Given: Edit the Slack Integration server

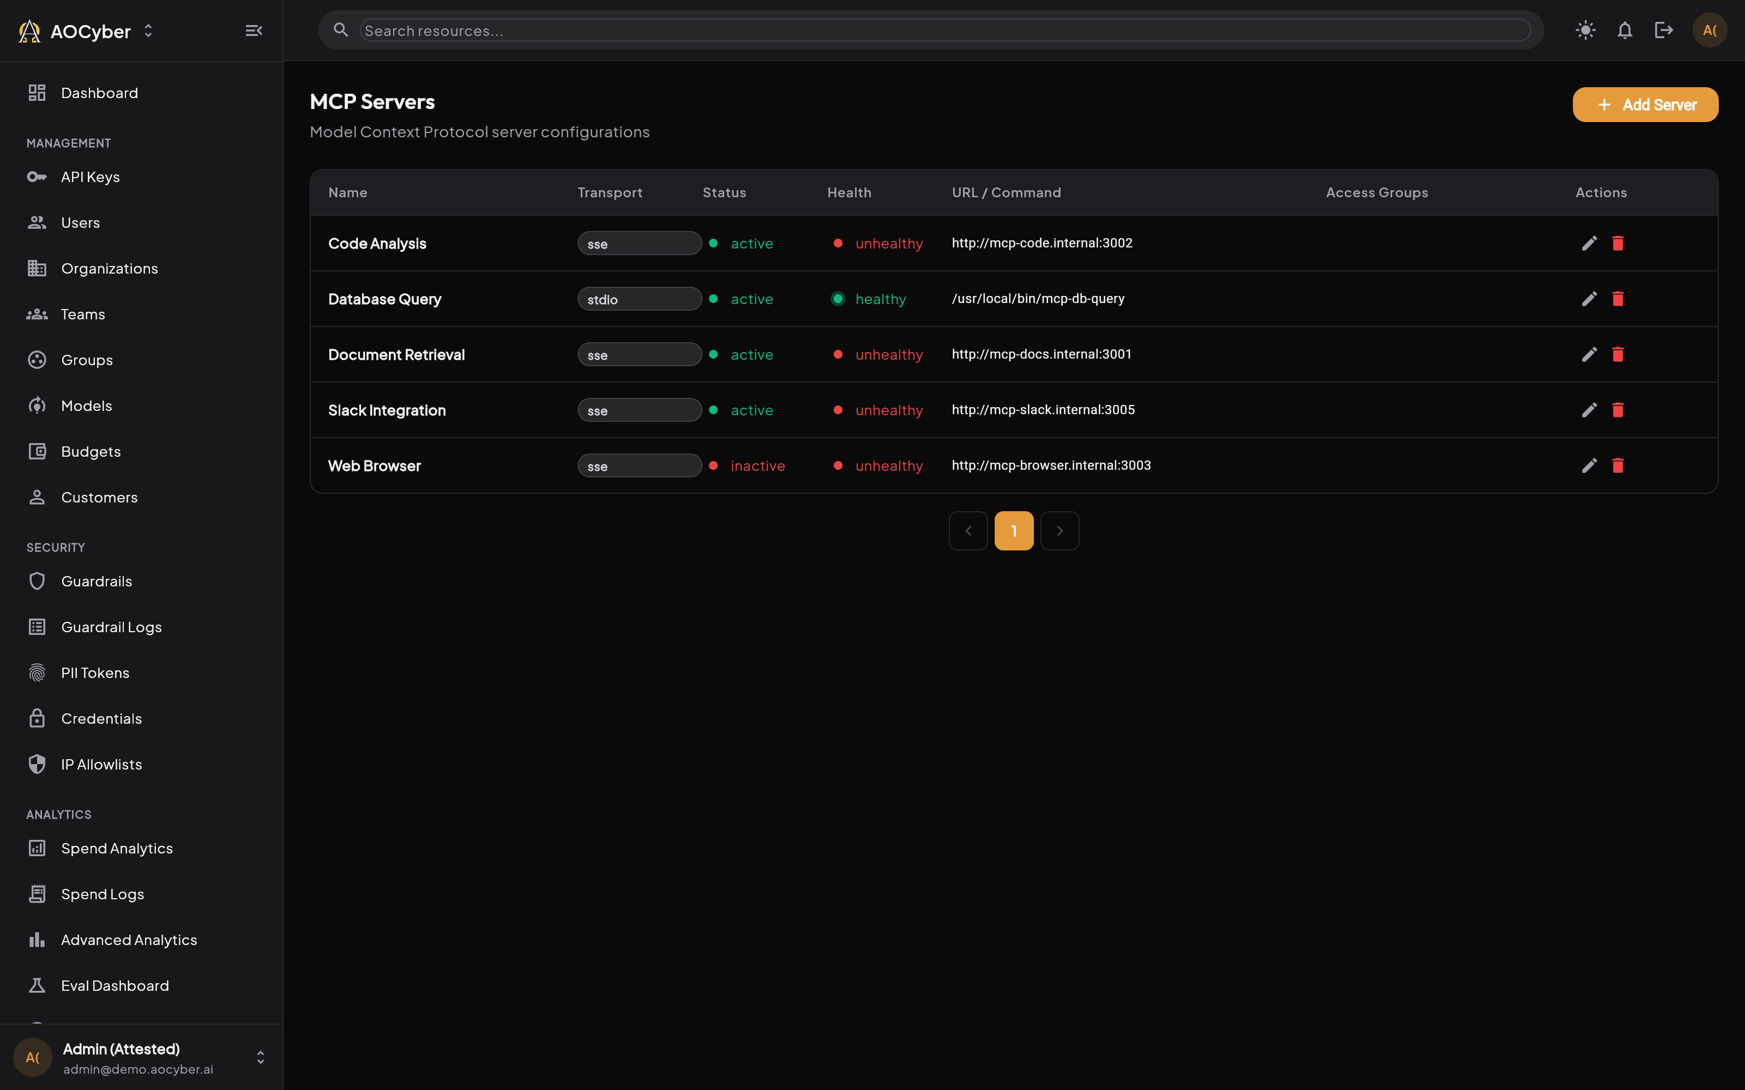Looking at the screenshot, I should click(x=1589, y=410).
